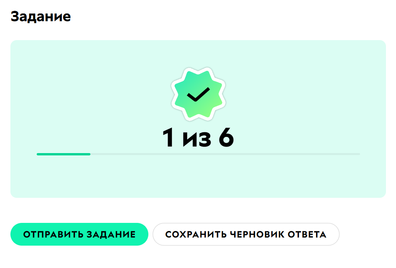Click the word ЧЕРНОВИК on the white button

coord(257,234)
